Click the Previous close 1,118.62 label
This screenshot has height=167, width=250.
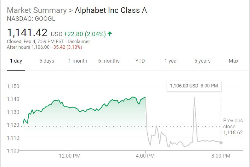coord(233,127)
